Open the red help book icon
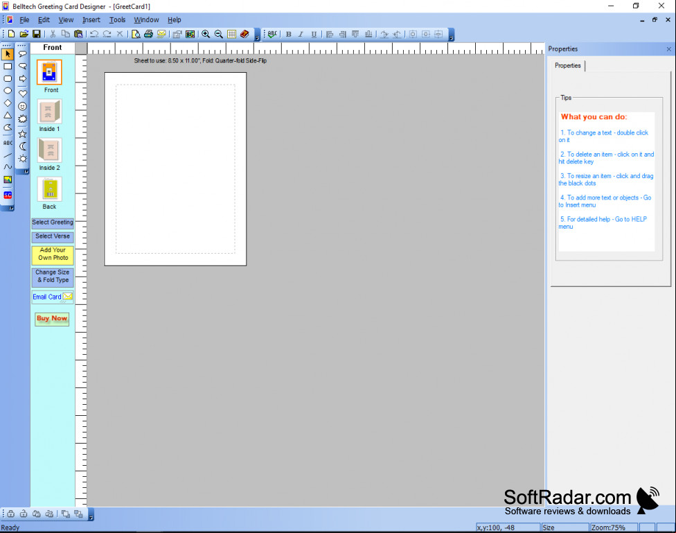The width and height of the screenshot is (676, 533). click(x=244, y=34)
